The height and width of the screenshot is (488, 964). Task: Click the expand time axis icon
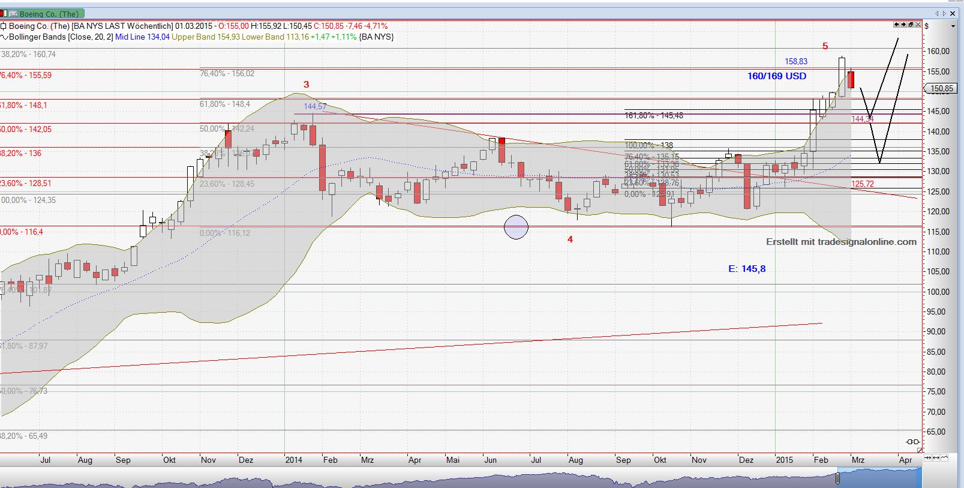[x=936, y=458]
